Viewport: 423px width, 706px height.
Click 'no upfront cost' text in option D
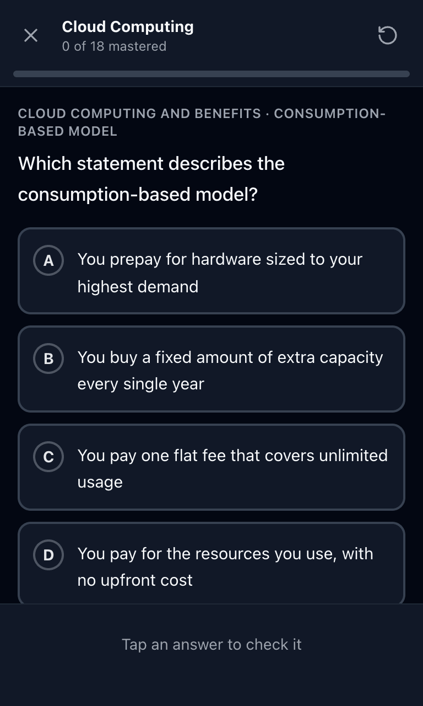point(135,580)
